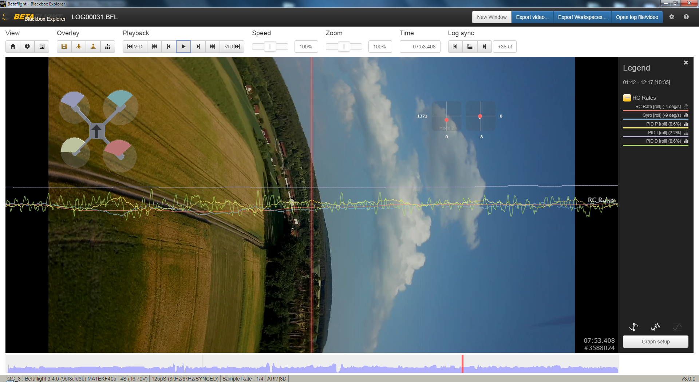Open a log file or video
Image resolution: width=699 pixels, height=382 pixels.
click(637, 17)
